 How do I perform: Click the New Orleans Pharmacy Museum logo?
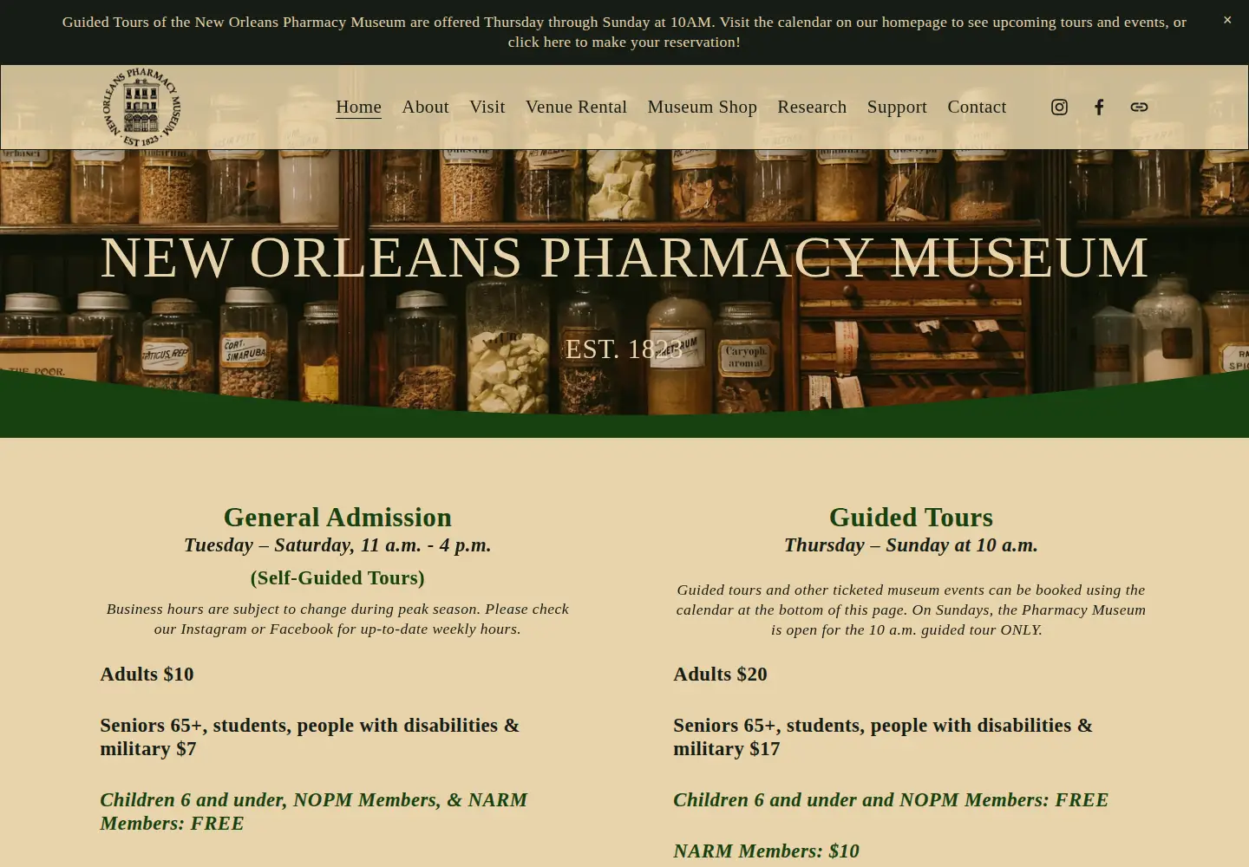(141, 108)
